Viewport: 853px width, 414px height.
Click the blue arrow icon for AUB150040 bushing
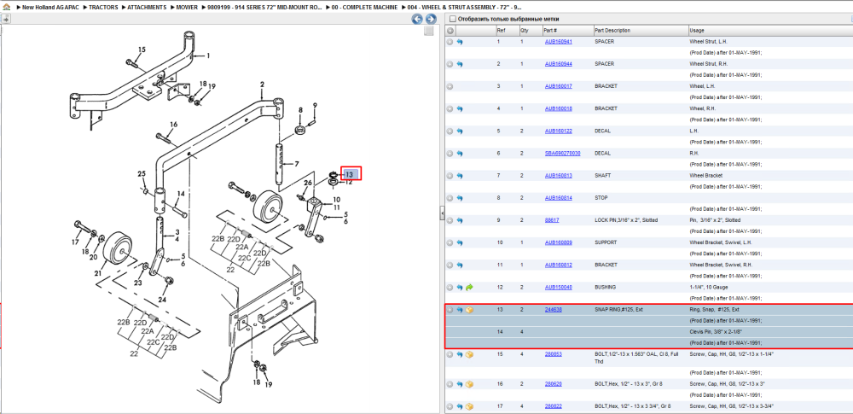(460, 288)
